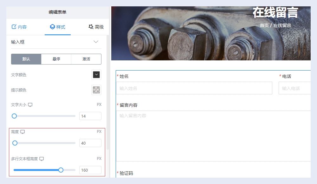This screenshot has height=184, width=317.
Task: Click the responsive device icon beside 高度
Action: tap(23, 132)
